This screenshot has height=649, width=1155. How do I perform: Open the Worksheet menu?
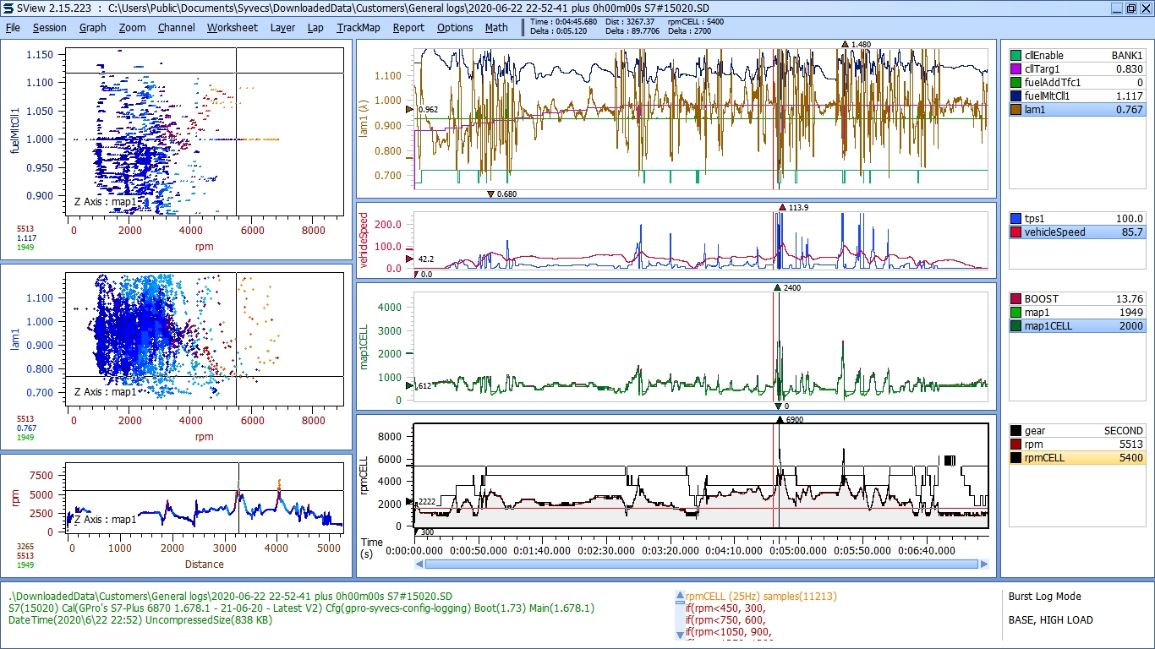pyautogui.click(x=233, y=27)
